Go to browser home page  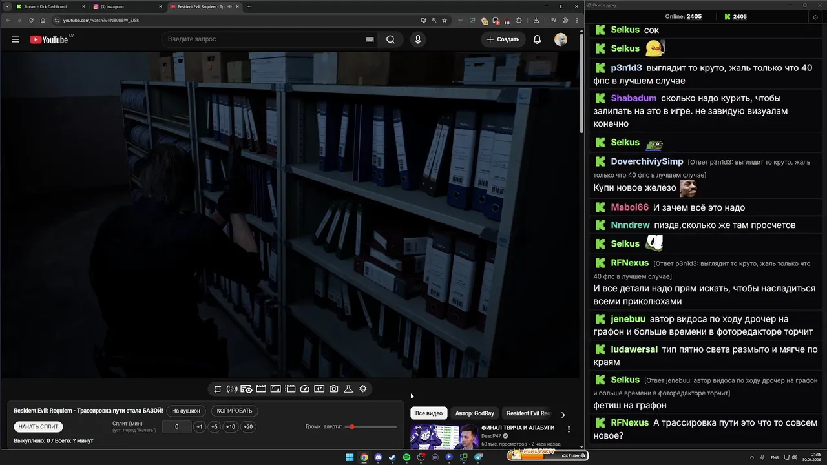coord(43,20)
